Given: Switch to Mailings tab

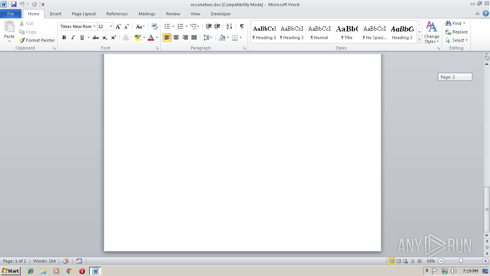Looking at the screenshot, I should 147,14.
